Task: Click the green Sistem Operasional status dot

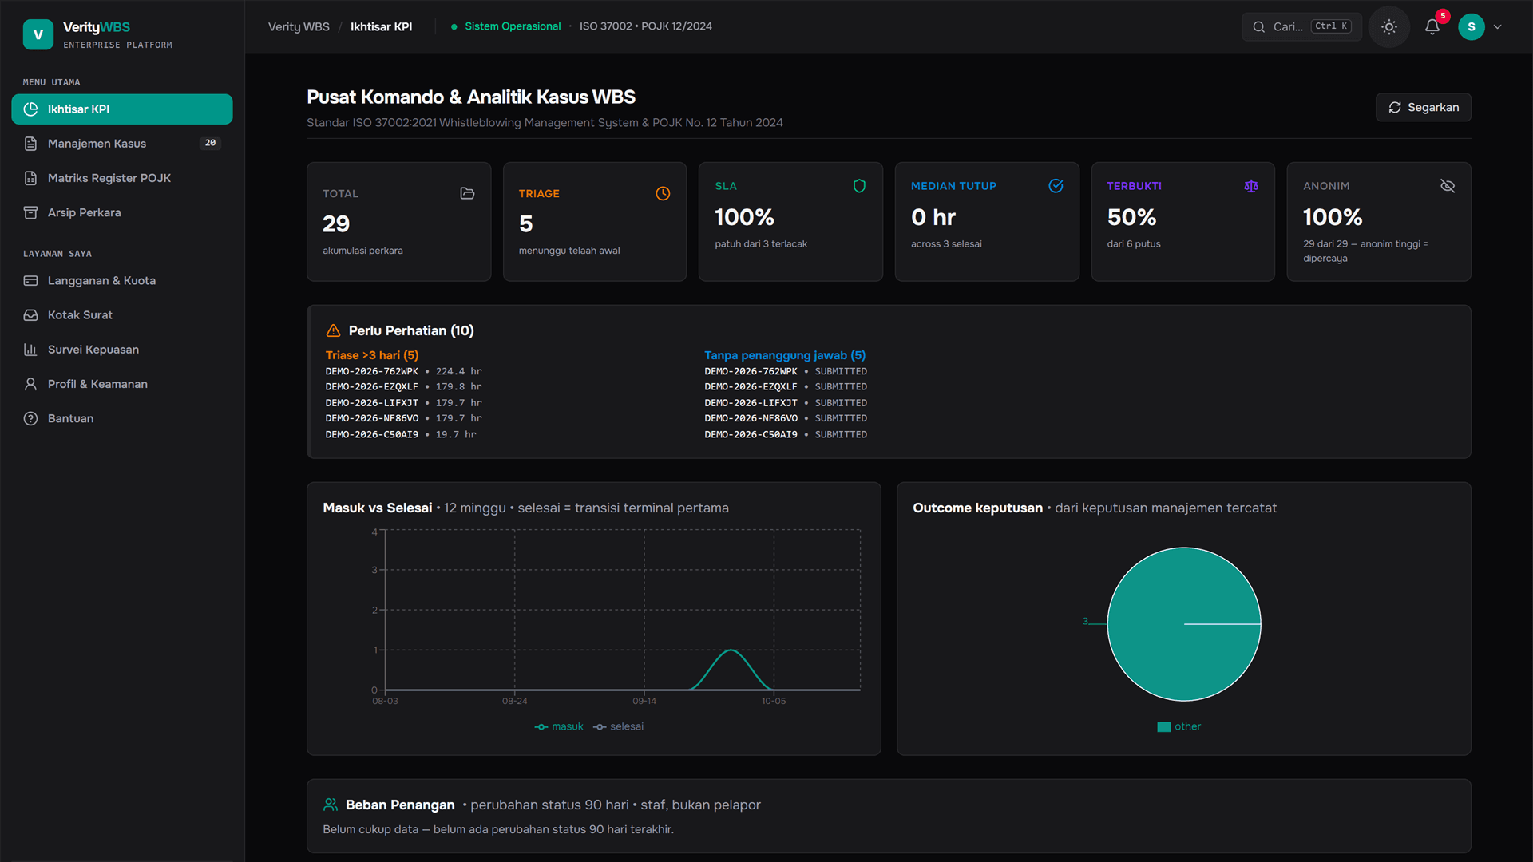Action: tap(454, 27)
